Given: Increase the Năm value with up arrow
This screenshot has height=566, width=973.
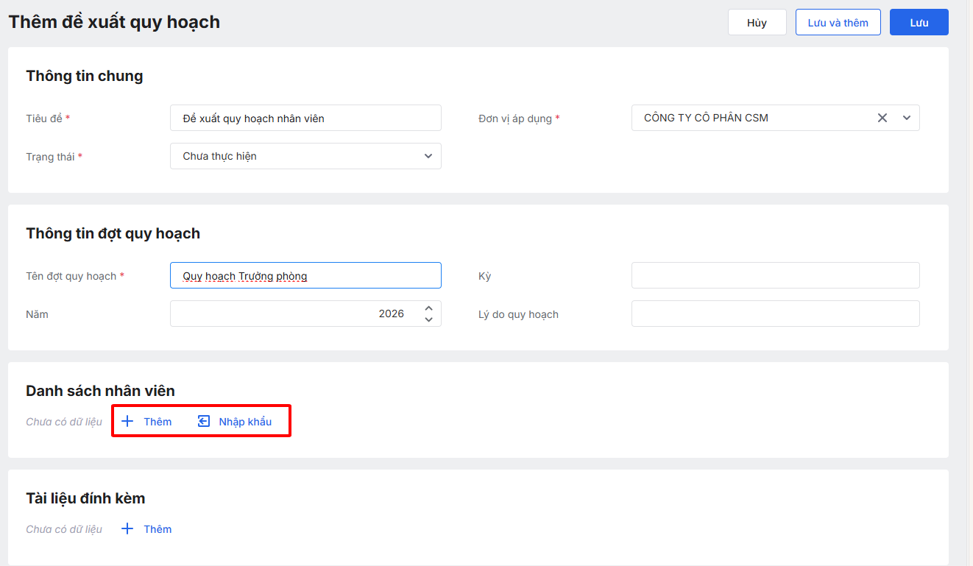Looking at the screenshot, I should click(428, 308).
